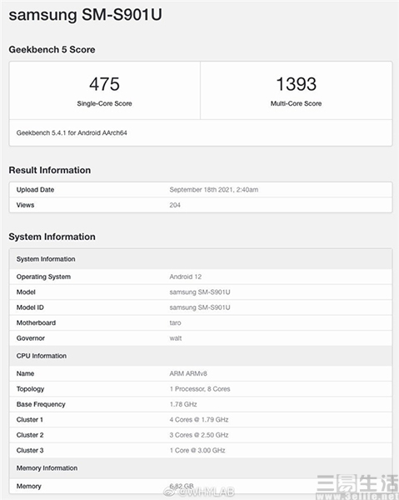This screenshot has height=500, width=399.
Task: Select the 475 single-core score value
Action: click(x=104, y=84)
